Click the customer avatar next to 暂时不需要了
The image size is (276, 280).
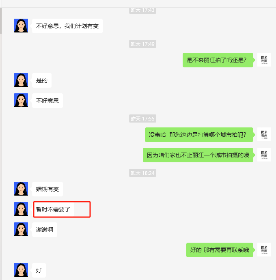[21, 209]
